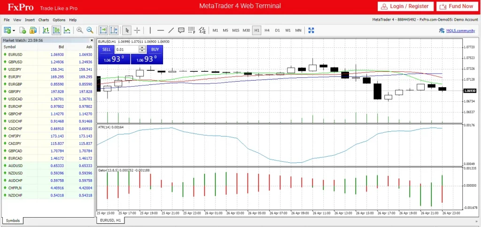Open the View menu
The image size is (481, 227).
[17, 20]
